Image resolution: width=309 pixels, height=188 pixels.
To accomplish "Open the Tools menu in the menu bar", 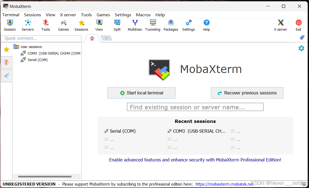I will 86,15.
